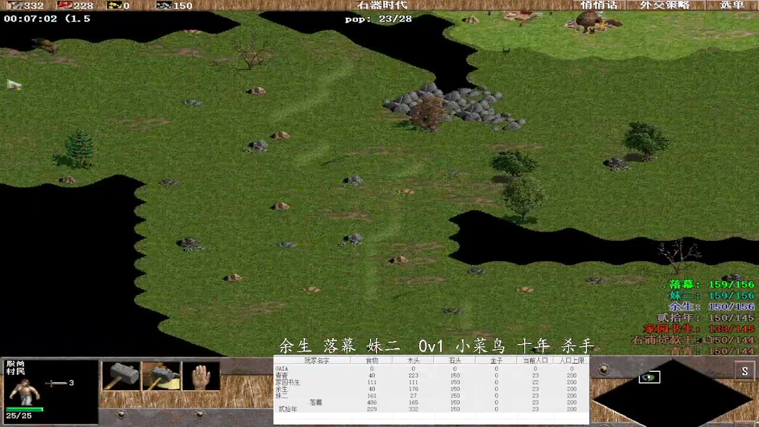
Task: Click the 贰拾年 row name in table
Action: [288, 409]
